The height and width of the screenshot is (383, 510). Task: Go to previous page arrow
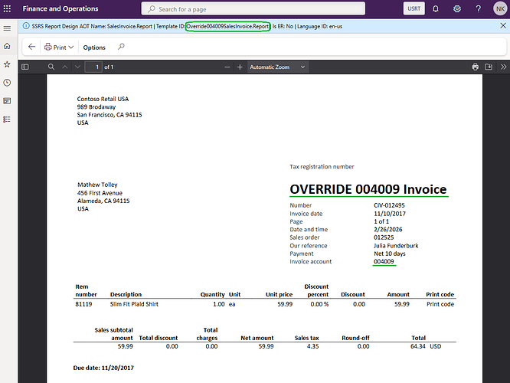coord(65,67)
